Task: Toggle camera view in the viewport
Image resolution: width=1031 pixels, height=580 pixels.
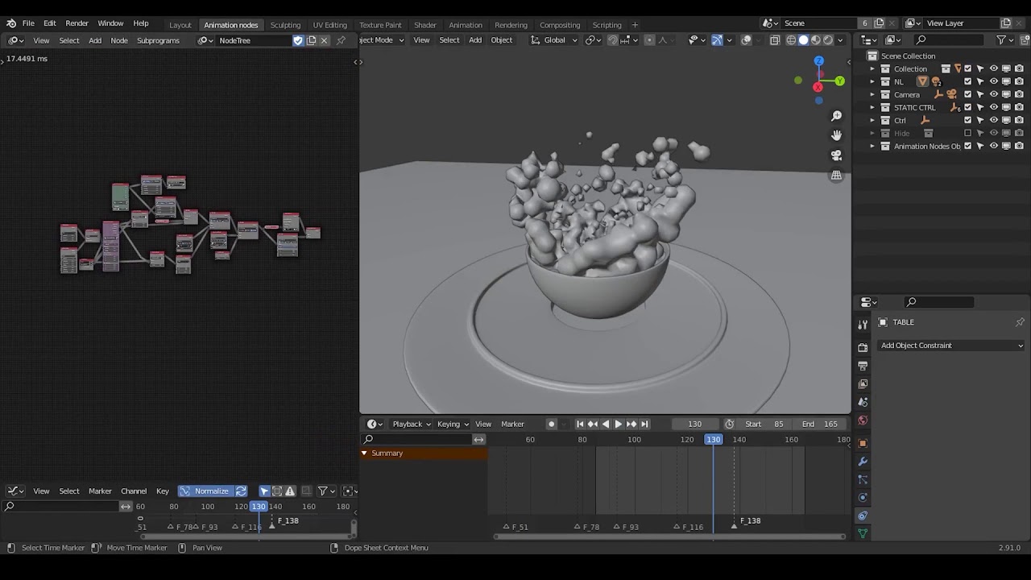Action: [836, 155]
